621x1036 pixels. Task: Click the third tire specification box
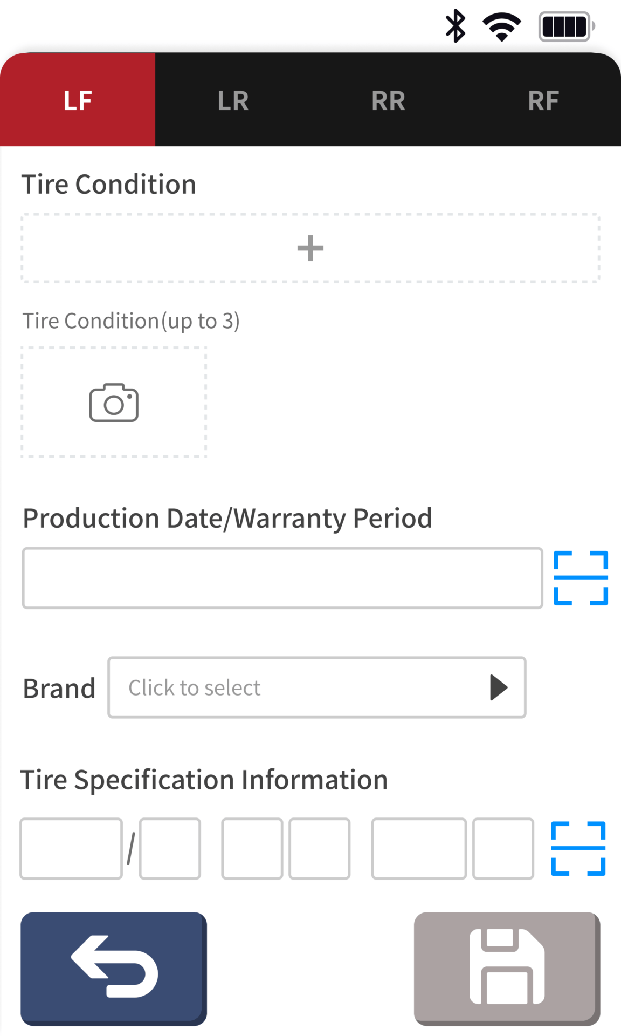tap(252, 849)
